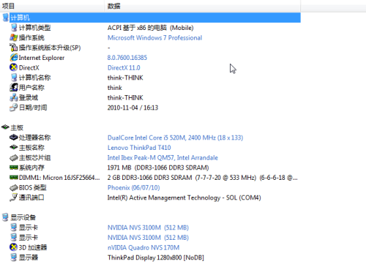Click the BIOS 类型 chip icon

[x=14, y=188]
